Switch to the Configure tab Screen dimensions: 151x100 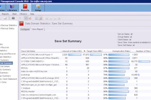[25, 29]
